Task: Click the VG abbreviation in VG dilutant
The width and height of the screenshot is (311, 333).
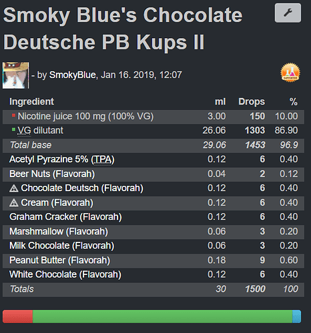Action: tap(24, 131)
